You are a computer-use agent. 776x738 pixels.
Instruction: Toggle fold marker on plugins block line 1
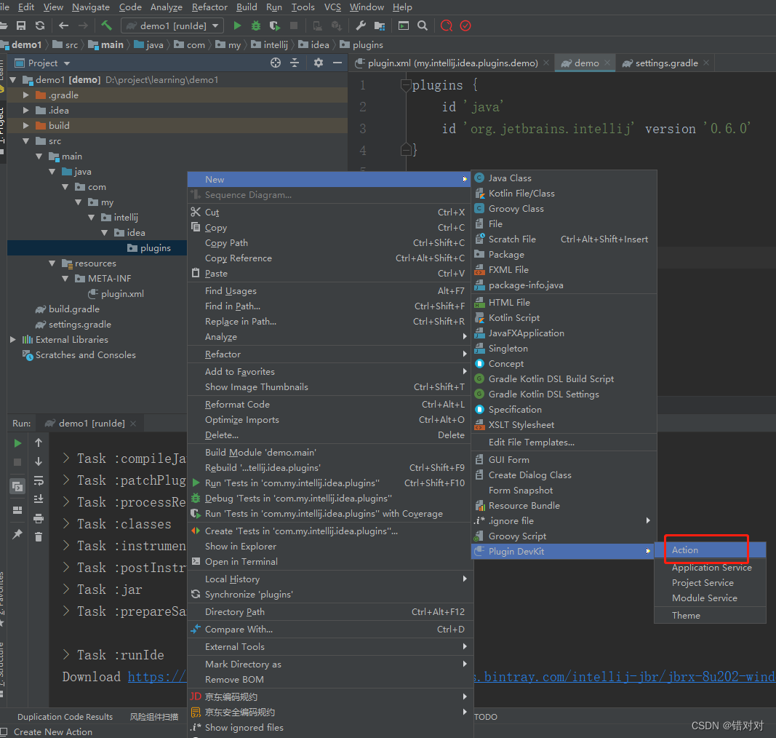[406, 85]
